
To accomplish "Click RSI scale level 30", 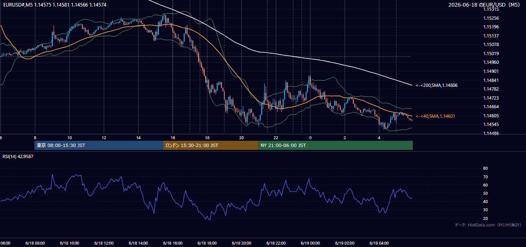I will click(x=486, y=210).
